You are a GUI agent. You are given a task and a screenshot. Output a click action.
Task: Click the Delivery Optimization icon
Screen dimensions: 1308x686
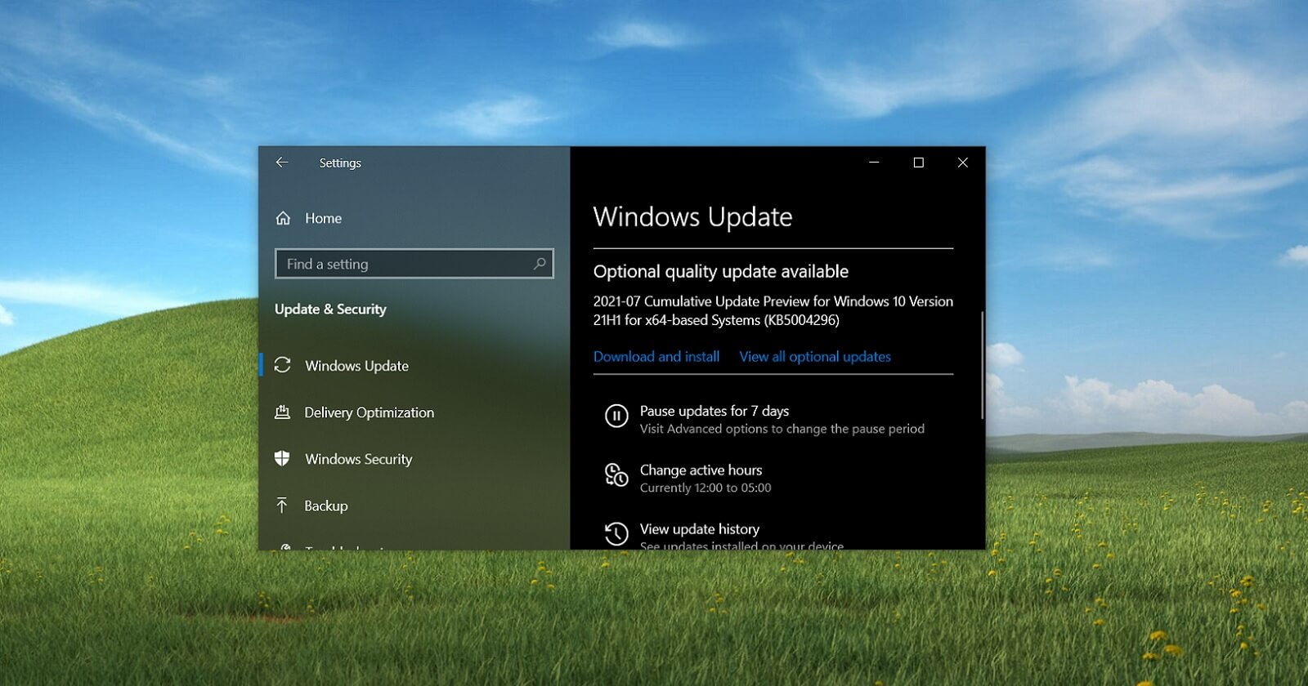pos(283,412)
